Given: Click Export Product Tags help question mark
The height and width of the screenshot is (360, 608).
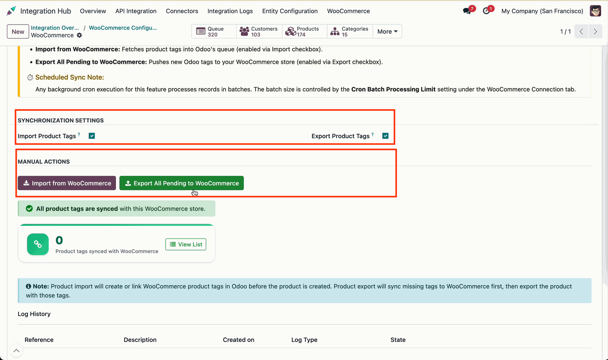Looking at the screenshot, I should (373, 134).
